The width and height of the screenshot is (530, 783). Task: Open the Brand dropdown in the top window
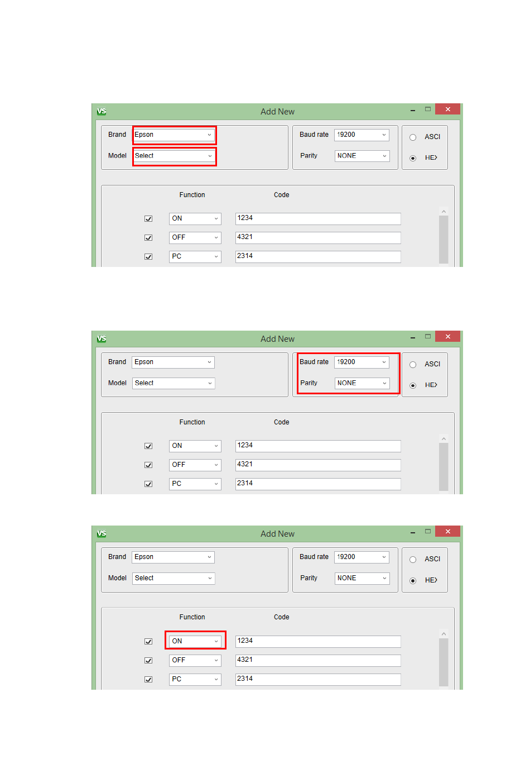(174, 135)
